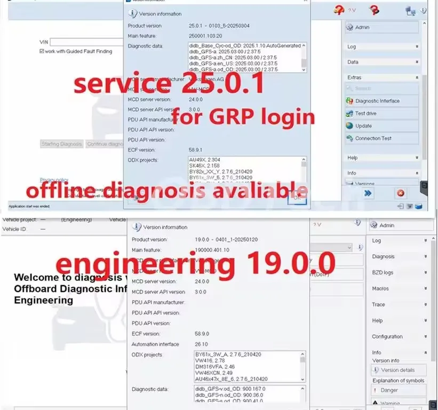Click the blue disk icon in the Service status bar

point(418,206)
